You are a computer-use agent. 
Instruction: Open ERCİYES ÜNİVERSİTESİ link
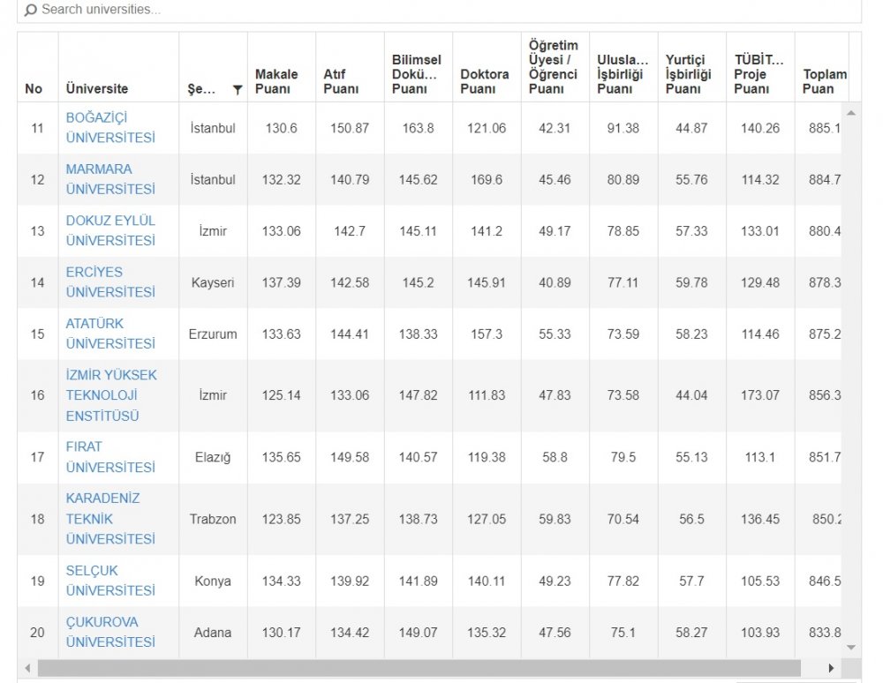point(110,282)
